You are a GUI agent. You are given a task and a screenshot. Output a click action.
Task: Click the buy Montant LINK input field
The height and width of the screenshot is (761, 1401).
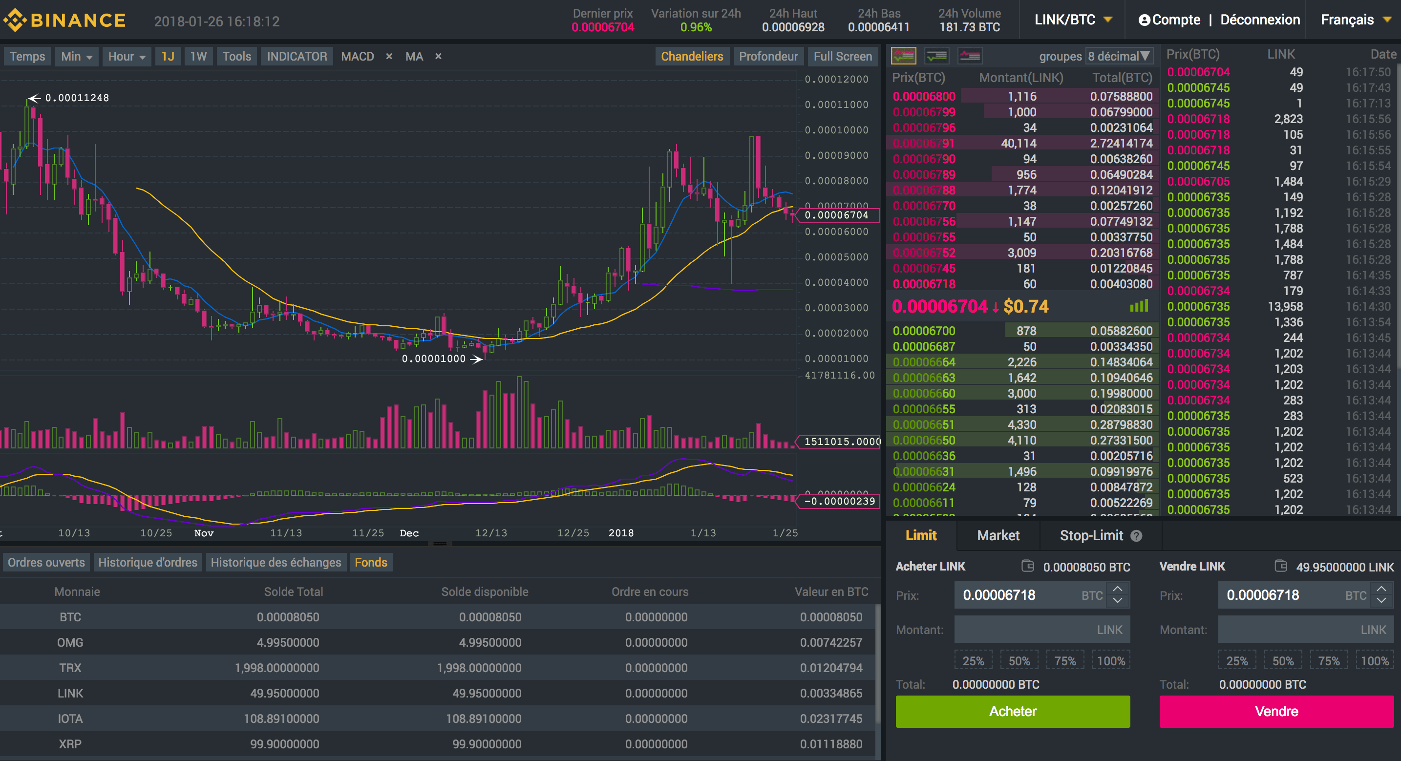click(x=1042, y=629)
